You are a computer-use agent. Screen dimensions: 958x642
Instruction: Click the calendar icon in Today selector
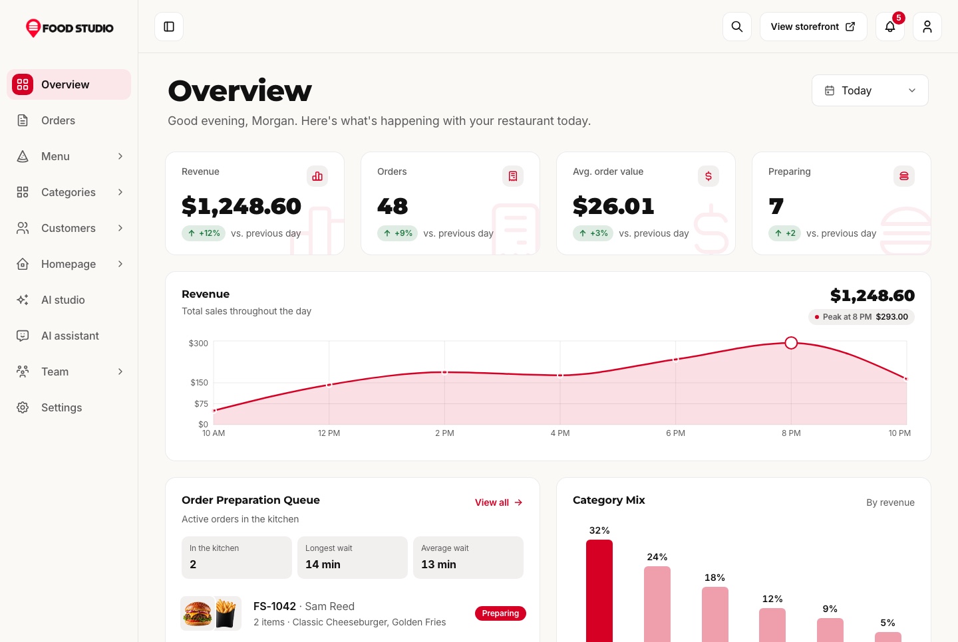[x=830, y=90]
